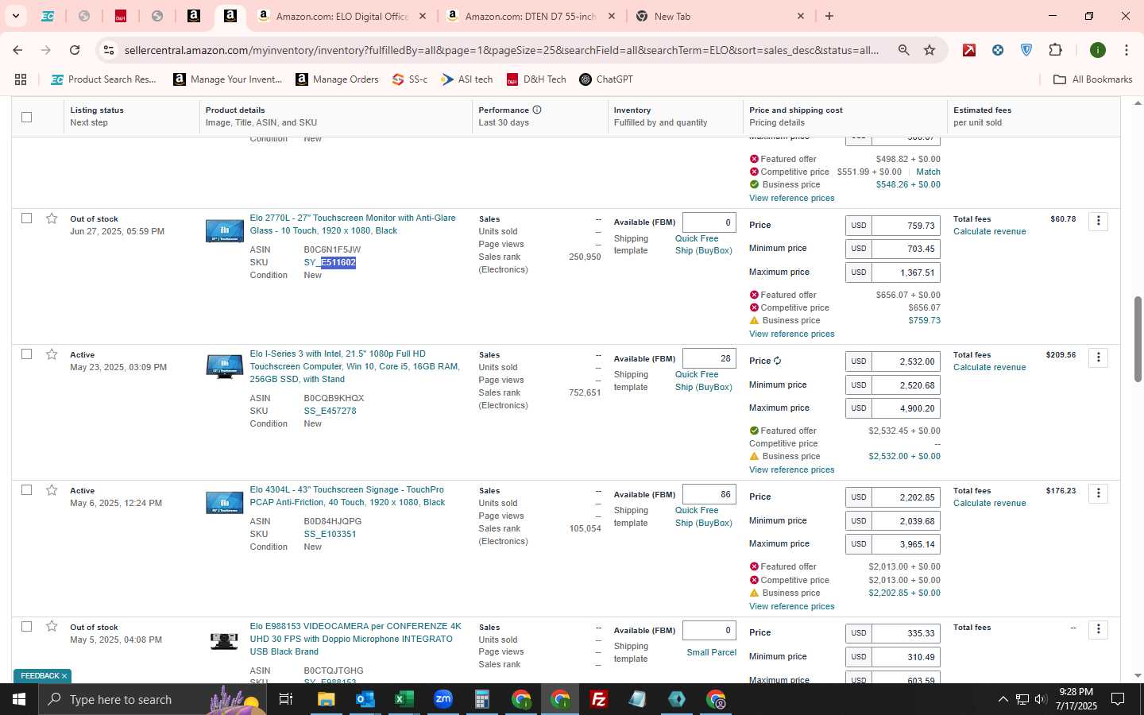Open File Explorer from the taskbar
The width and height of the screenshot is (1144, 715).
(326, 699)
